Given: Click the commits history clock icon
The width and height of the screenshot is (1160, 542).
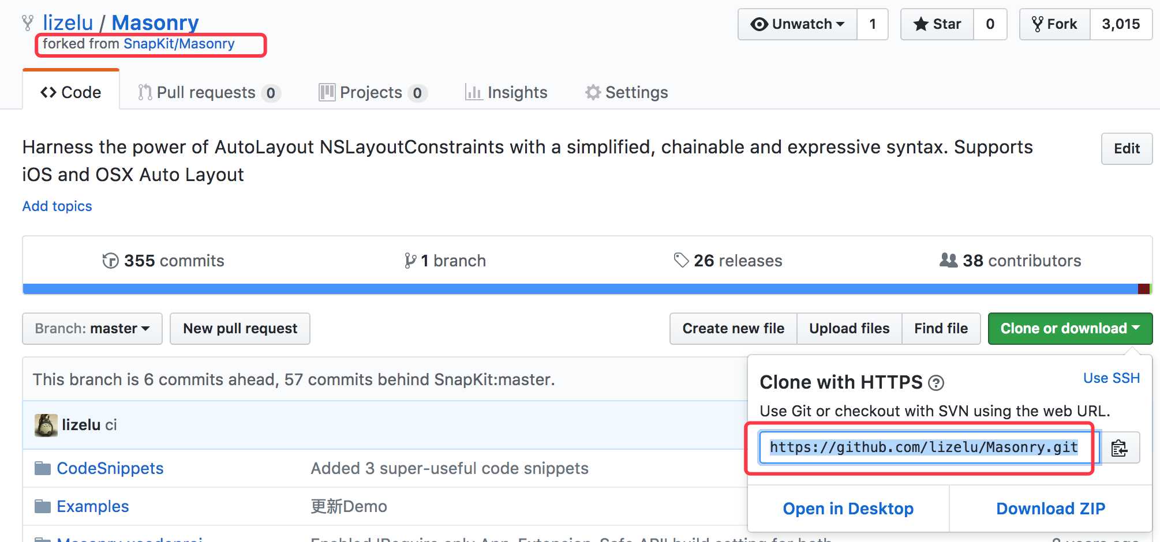Looking at the screenshot, I should click(110, 261).
